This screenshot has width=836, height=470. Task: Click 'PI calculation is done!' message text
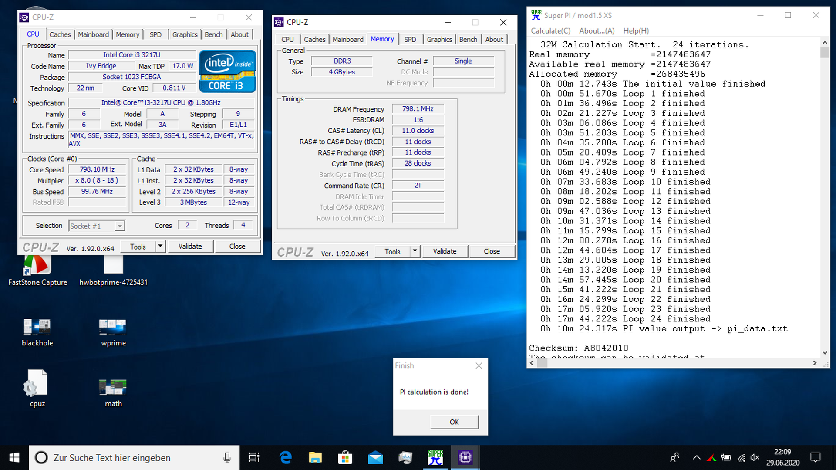point(434,392)
